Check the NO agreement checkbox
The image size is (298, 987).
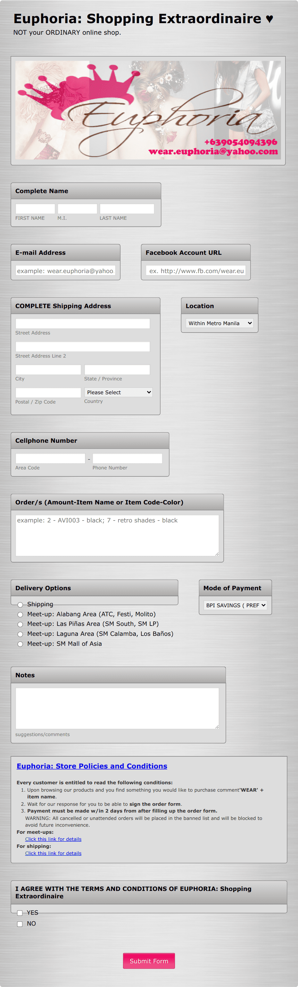tap(20, 924)
